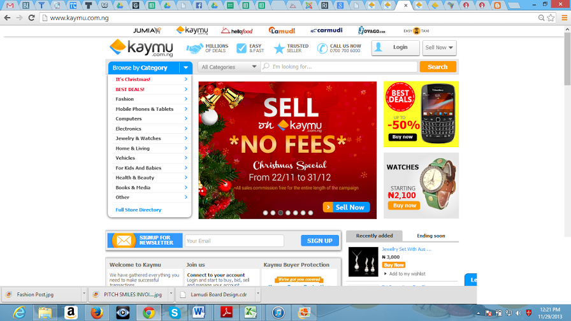Select the first banner carousel dot
Image resolution: width=571 pixels, height=321 pixels.
266,213
